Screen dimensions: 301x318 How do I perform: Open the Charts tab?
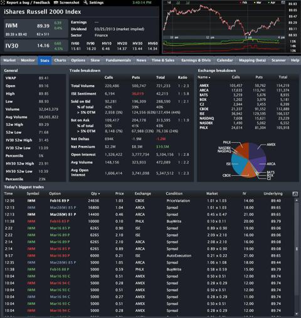pyautogui.click(x=60, y=60)
